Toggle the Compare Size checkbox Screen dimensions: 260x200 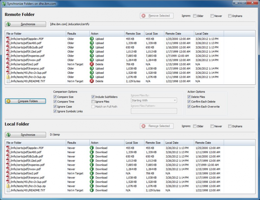click(x=55, y=97)
